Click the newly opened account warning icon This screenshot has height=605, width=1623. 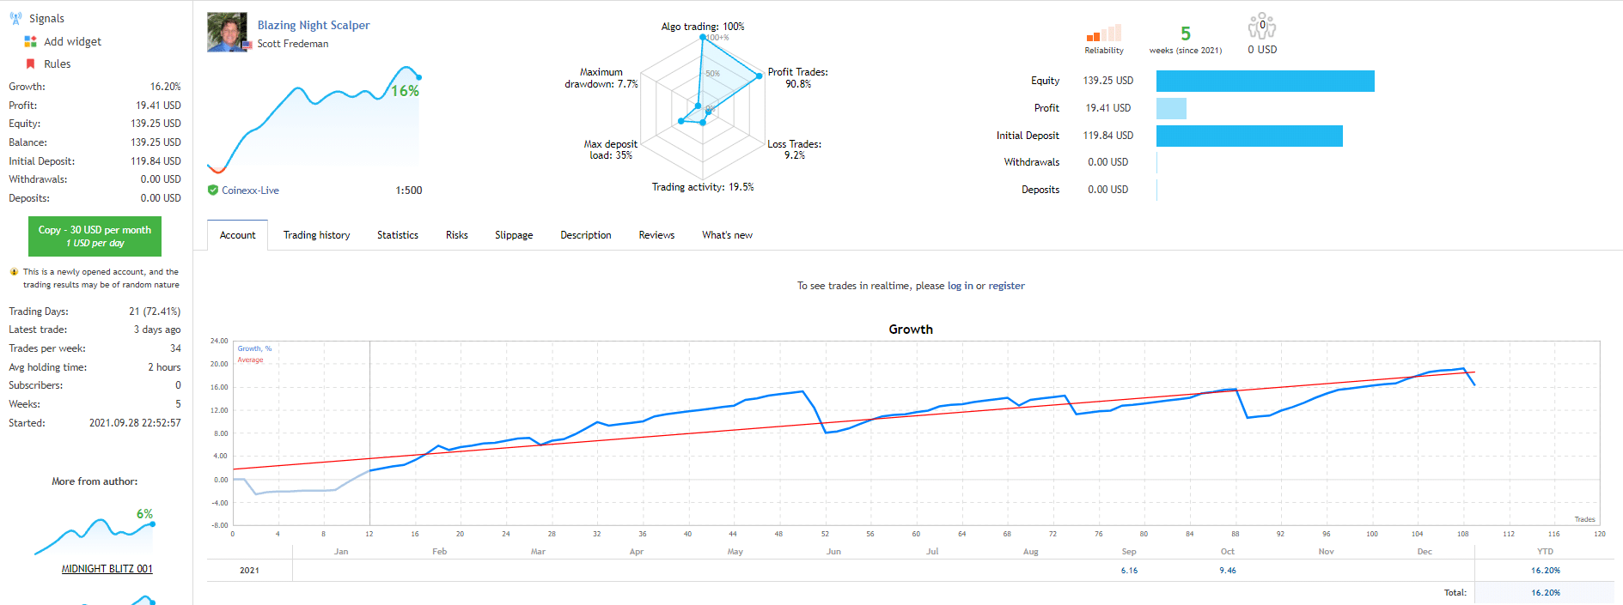click(x=14, y=272)
